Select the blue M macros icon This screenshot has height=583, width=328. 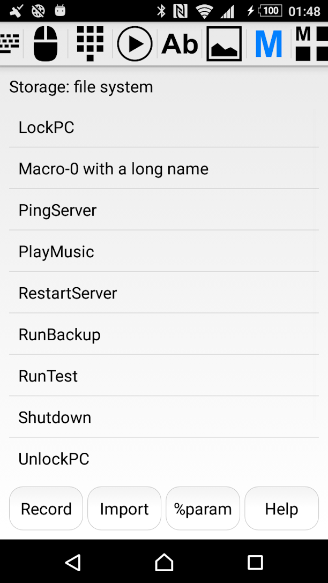[269, 44]
